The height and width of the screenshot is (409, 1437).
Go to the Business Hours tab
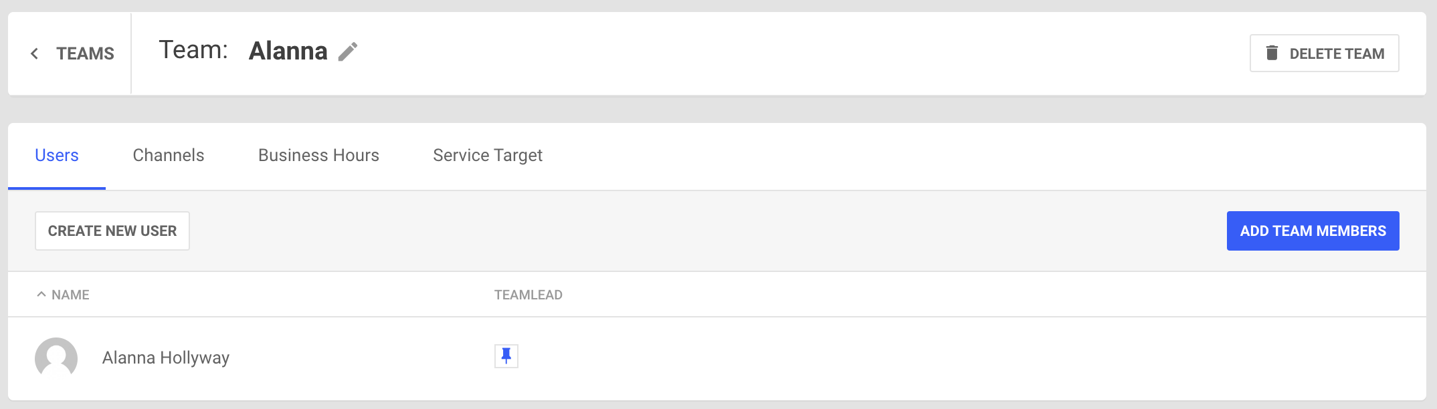coord(318,156)
